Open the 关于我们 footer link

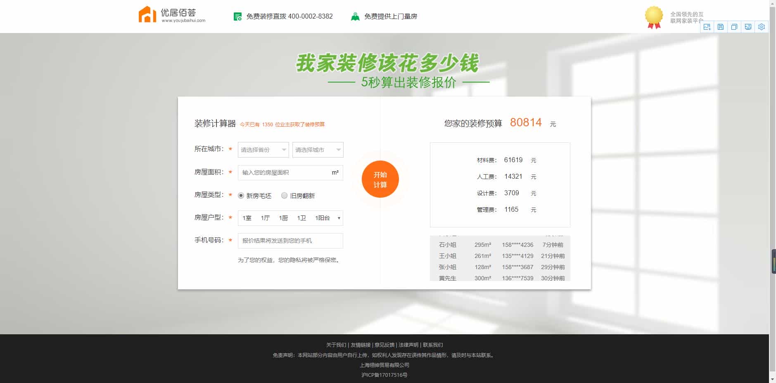point(336,345)
